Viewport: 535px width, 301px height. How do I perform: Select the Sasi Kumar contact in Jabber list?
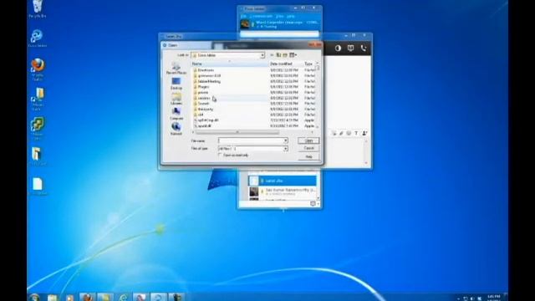(282, 191)
